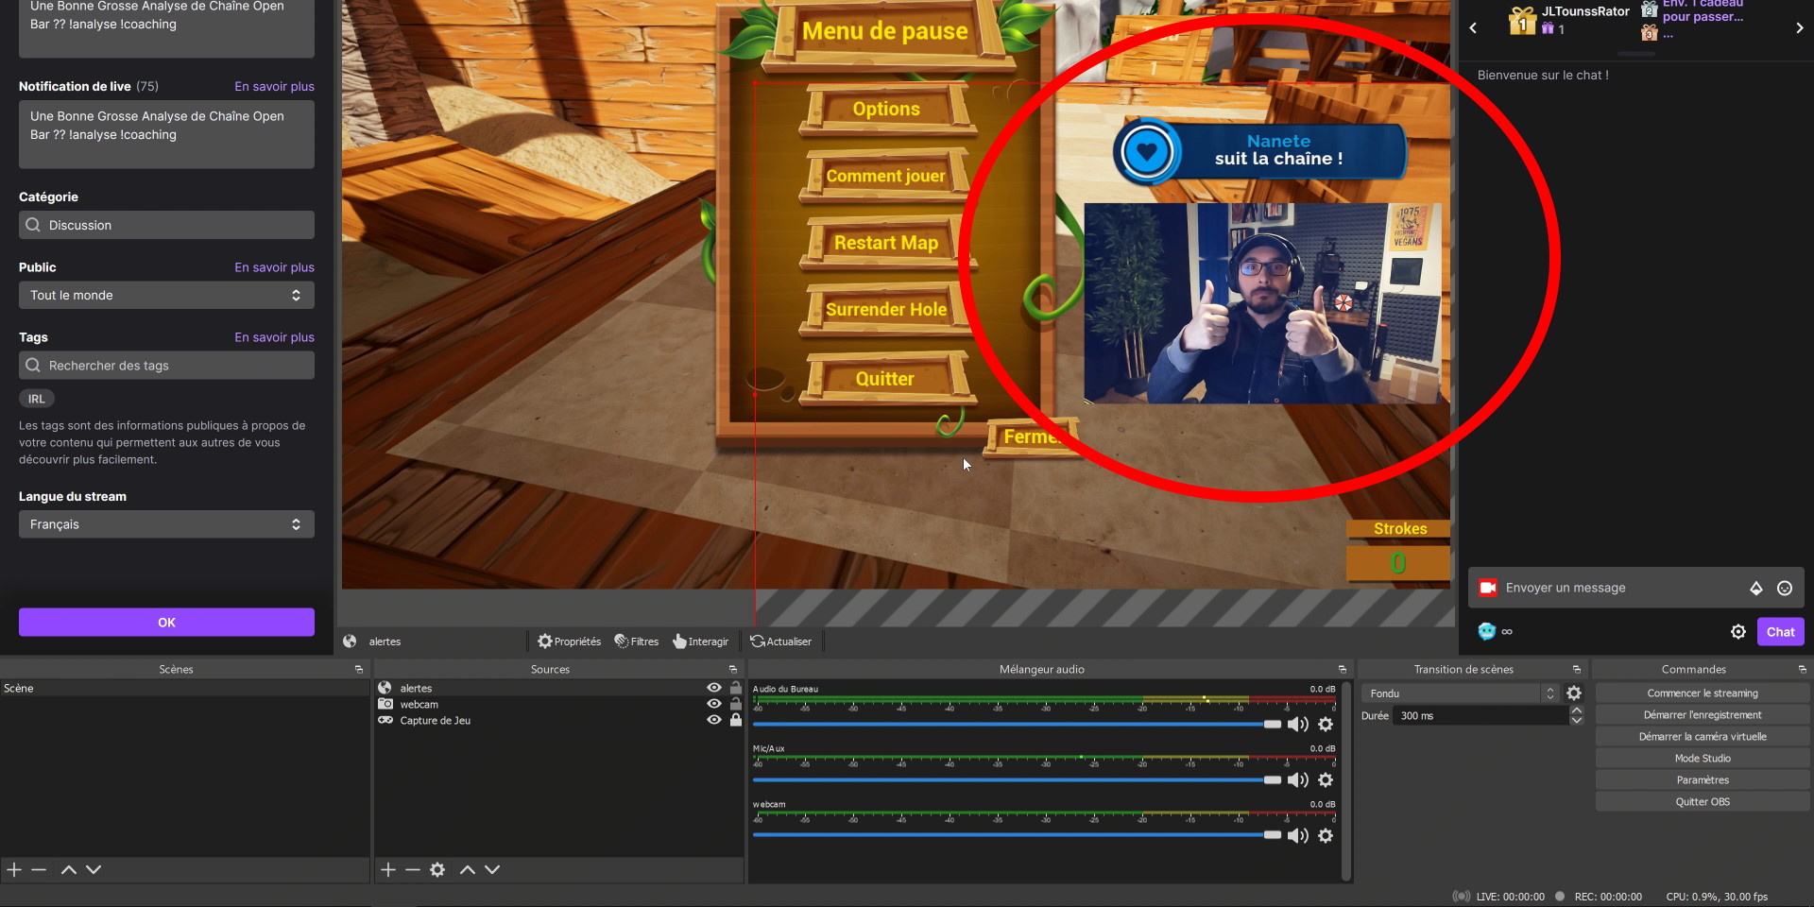
Task: Mute the webcam audio channel
Action: pos(1297,836)
